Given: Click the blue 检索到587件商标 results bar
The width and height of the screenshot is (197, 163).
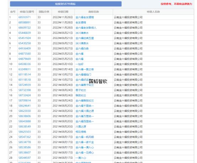Looking at the screenshot, I should coord(66,4).
